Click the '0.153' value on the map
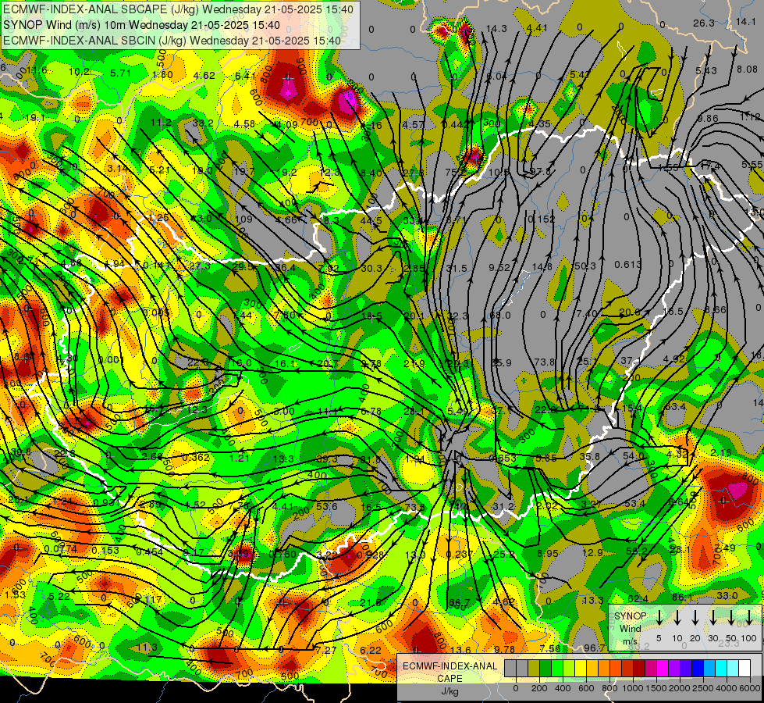 pyautogui.click(x=105, y=551)
